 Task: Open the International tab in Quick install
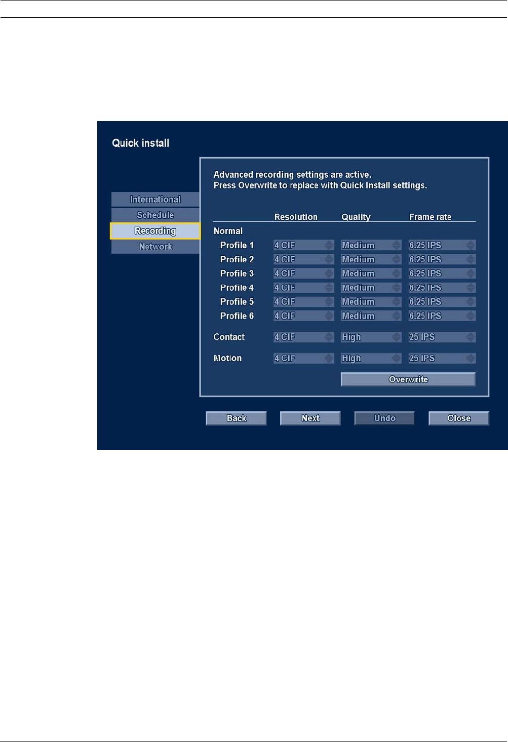click(x=155, y=200)
